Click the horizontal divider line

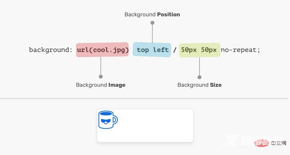click(145, 98)
